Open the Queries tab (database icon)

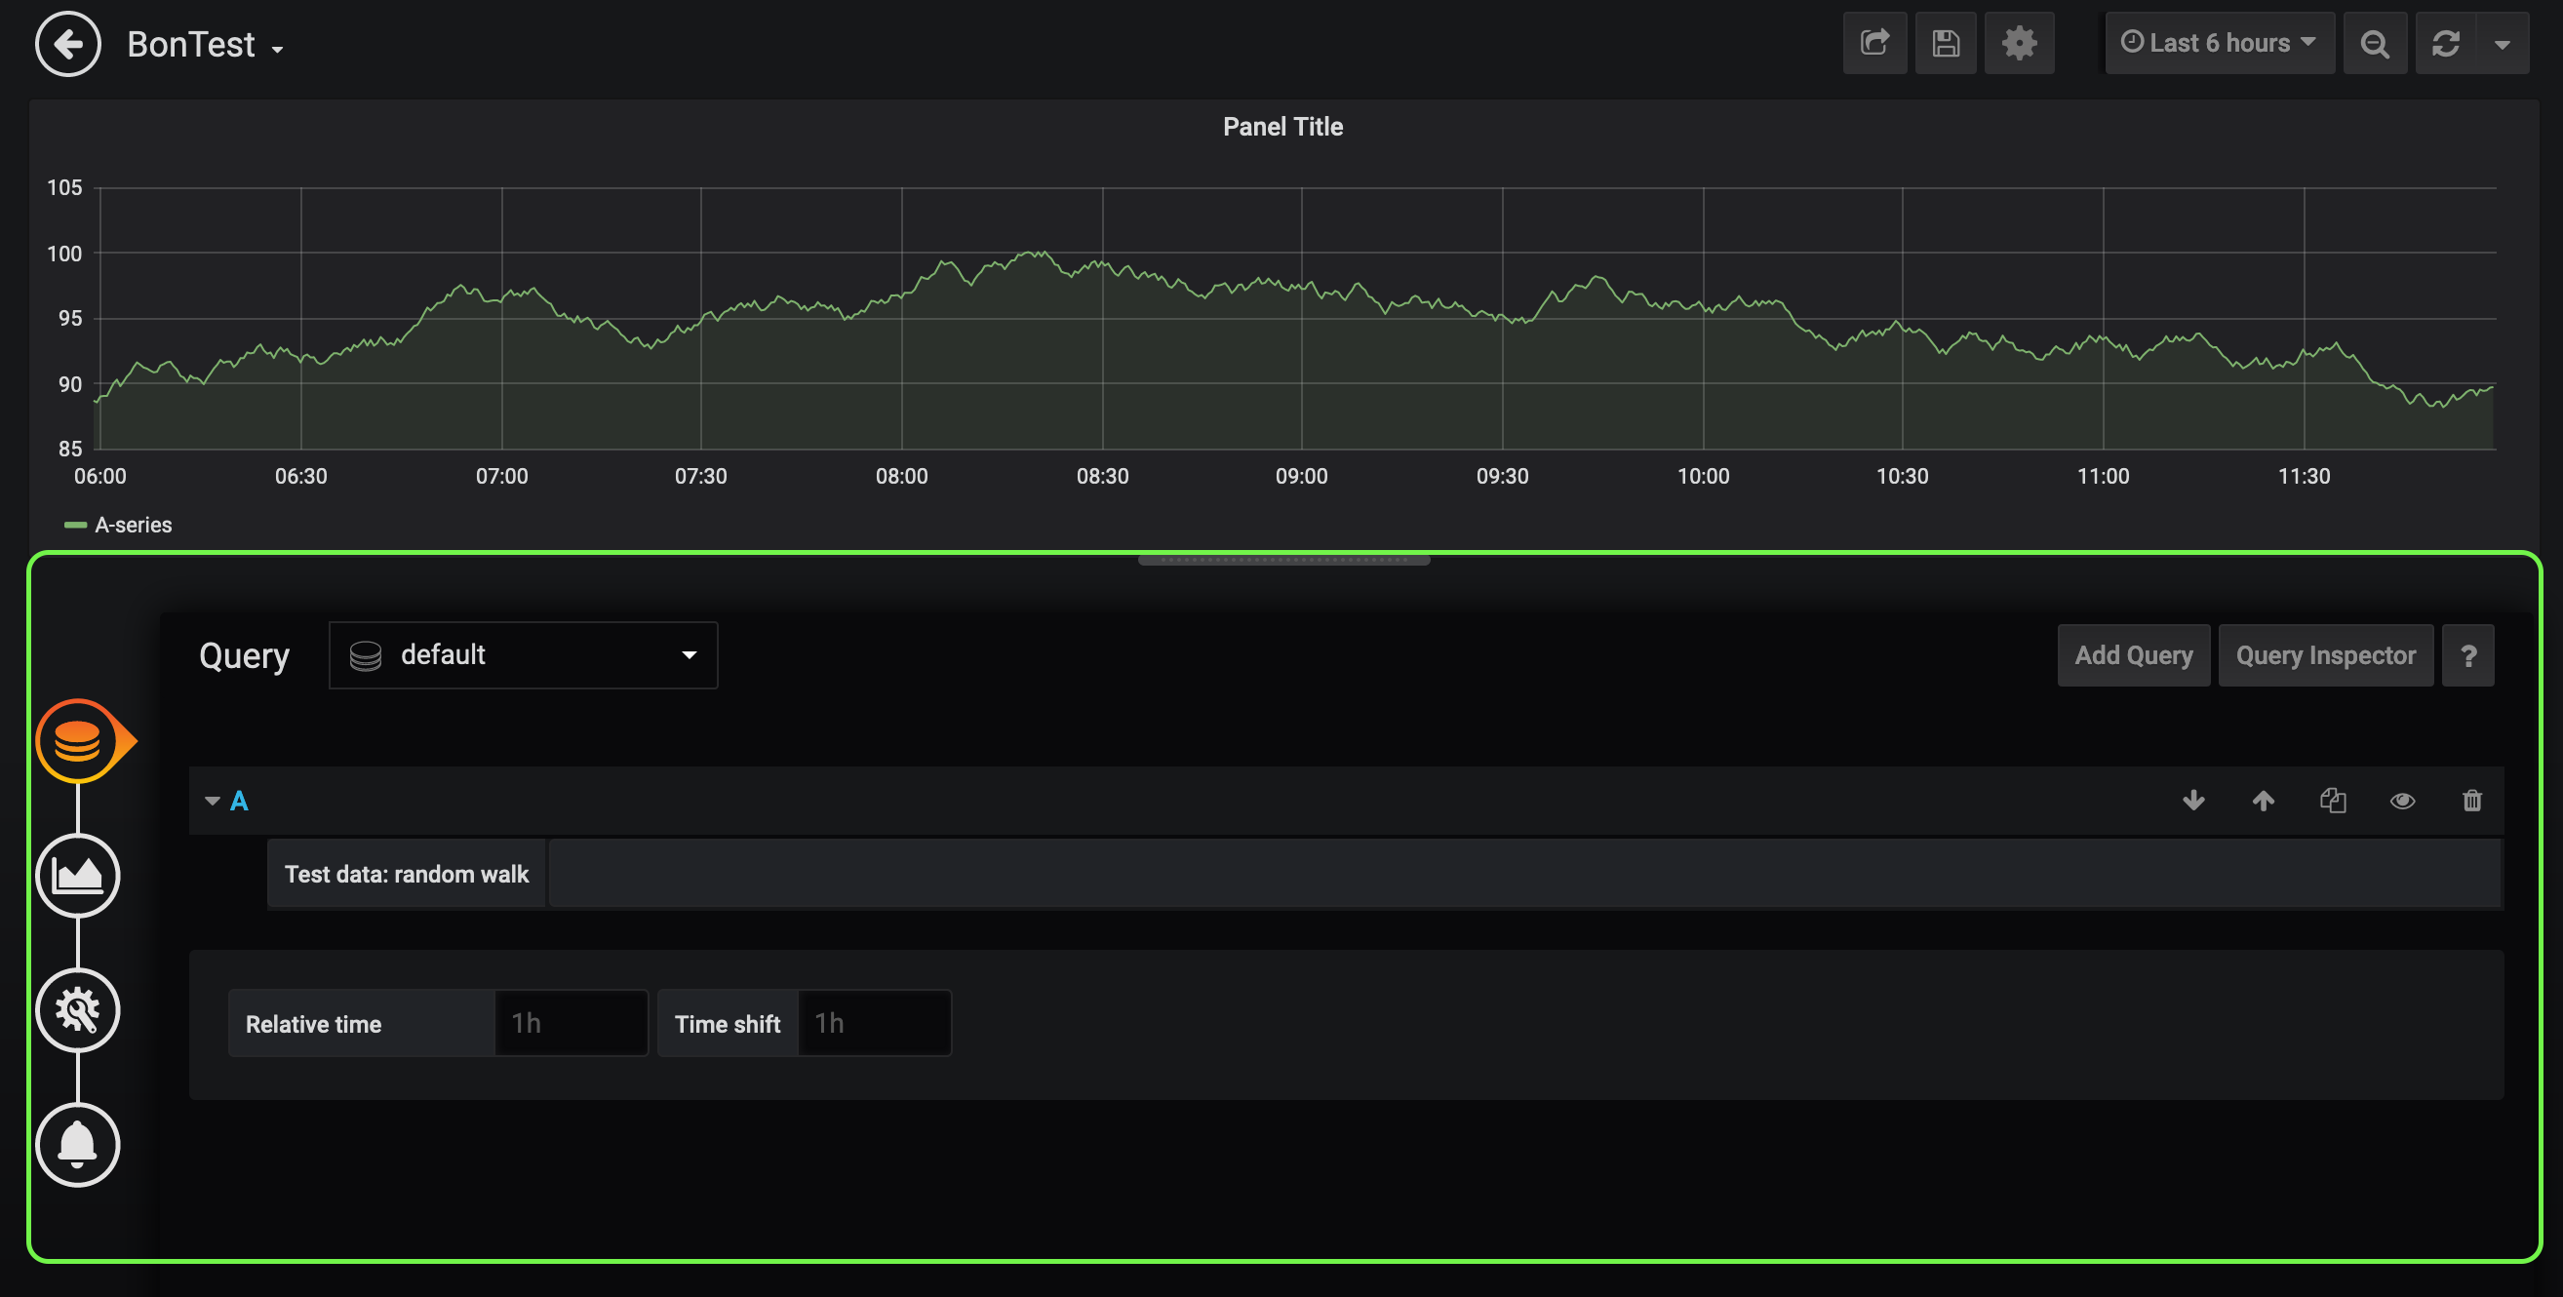80,740
